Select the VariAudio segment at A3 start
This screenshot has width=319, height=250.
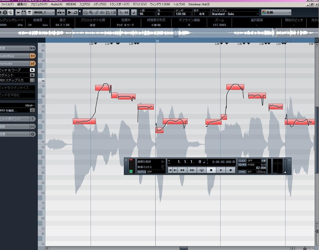(84, 121)
